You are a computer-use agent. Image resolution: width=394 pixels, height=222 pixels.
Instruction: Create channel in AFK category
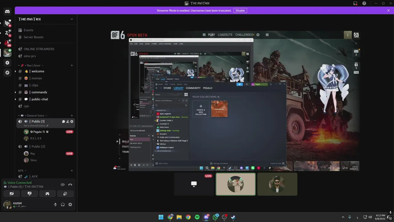point(72,171)
